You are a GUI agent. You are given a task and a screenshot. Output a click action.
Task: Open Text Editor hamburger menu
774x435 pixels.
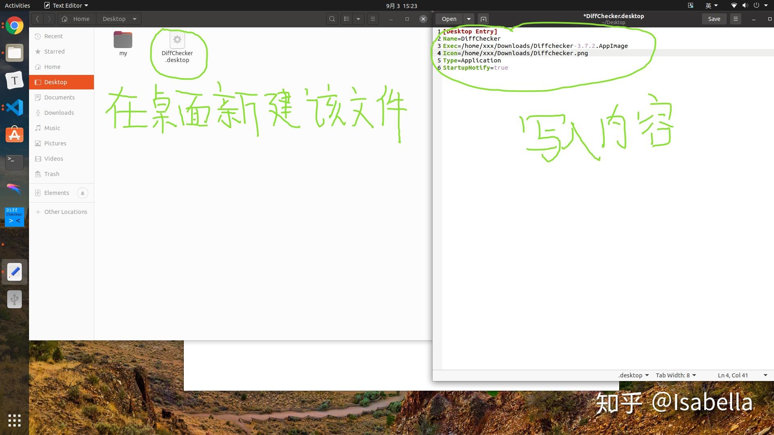[x=735, y=19]
